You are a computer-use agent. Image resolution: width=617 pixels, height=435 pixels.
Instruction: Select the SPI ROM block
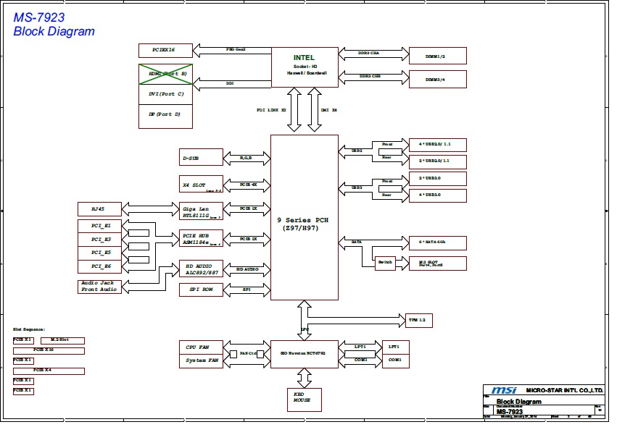[x=201, y=290]
